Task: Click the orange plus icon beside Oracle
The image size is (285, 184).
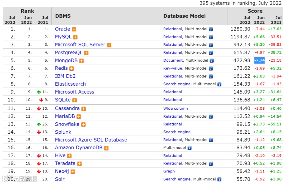Action: pos(74,29)
